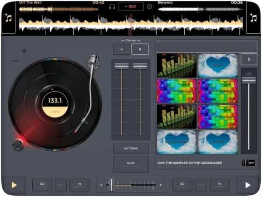Screen dimensions: 262x197
Task: Click the red playhead on the main waveform
Action: [131, 25]
